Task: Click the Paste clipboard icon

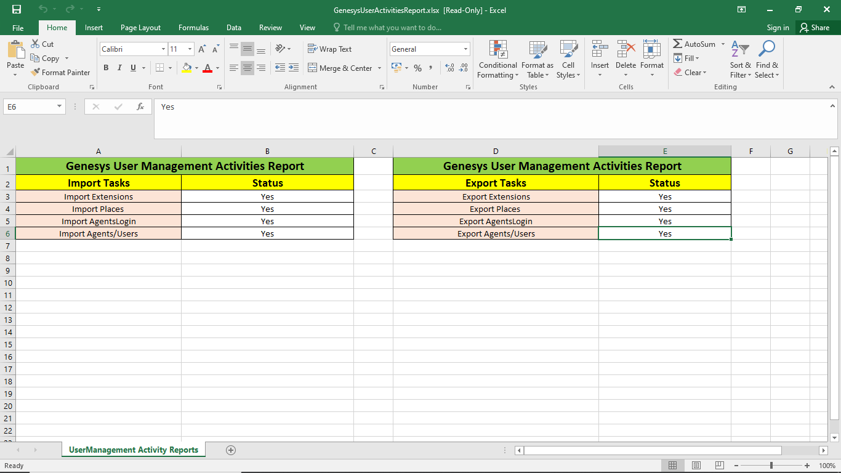Action: [15, 50]
